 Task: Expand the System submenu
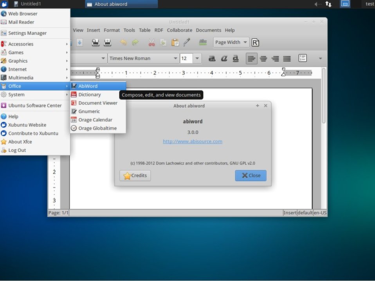(x=35, y=95)
